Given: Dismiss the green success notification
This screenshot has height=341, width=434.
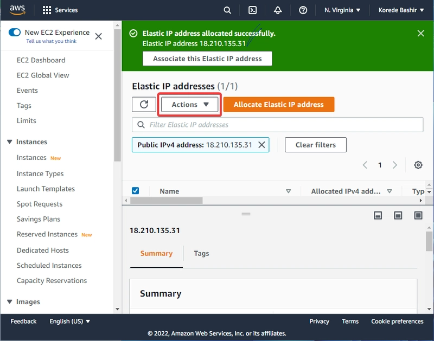Looking at the screenshot, I should (421, 34).
